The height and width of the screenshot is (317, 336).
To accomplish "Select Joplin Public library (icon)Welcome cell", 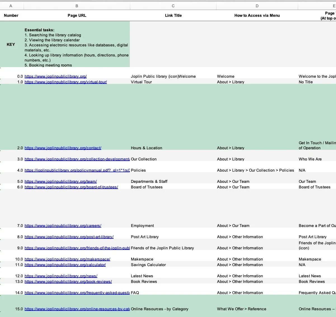I will point(173,73).
